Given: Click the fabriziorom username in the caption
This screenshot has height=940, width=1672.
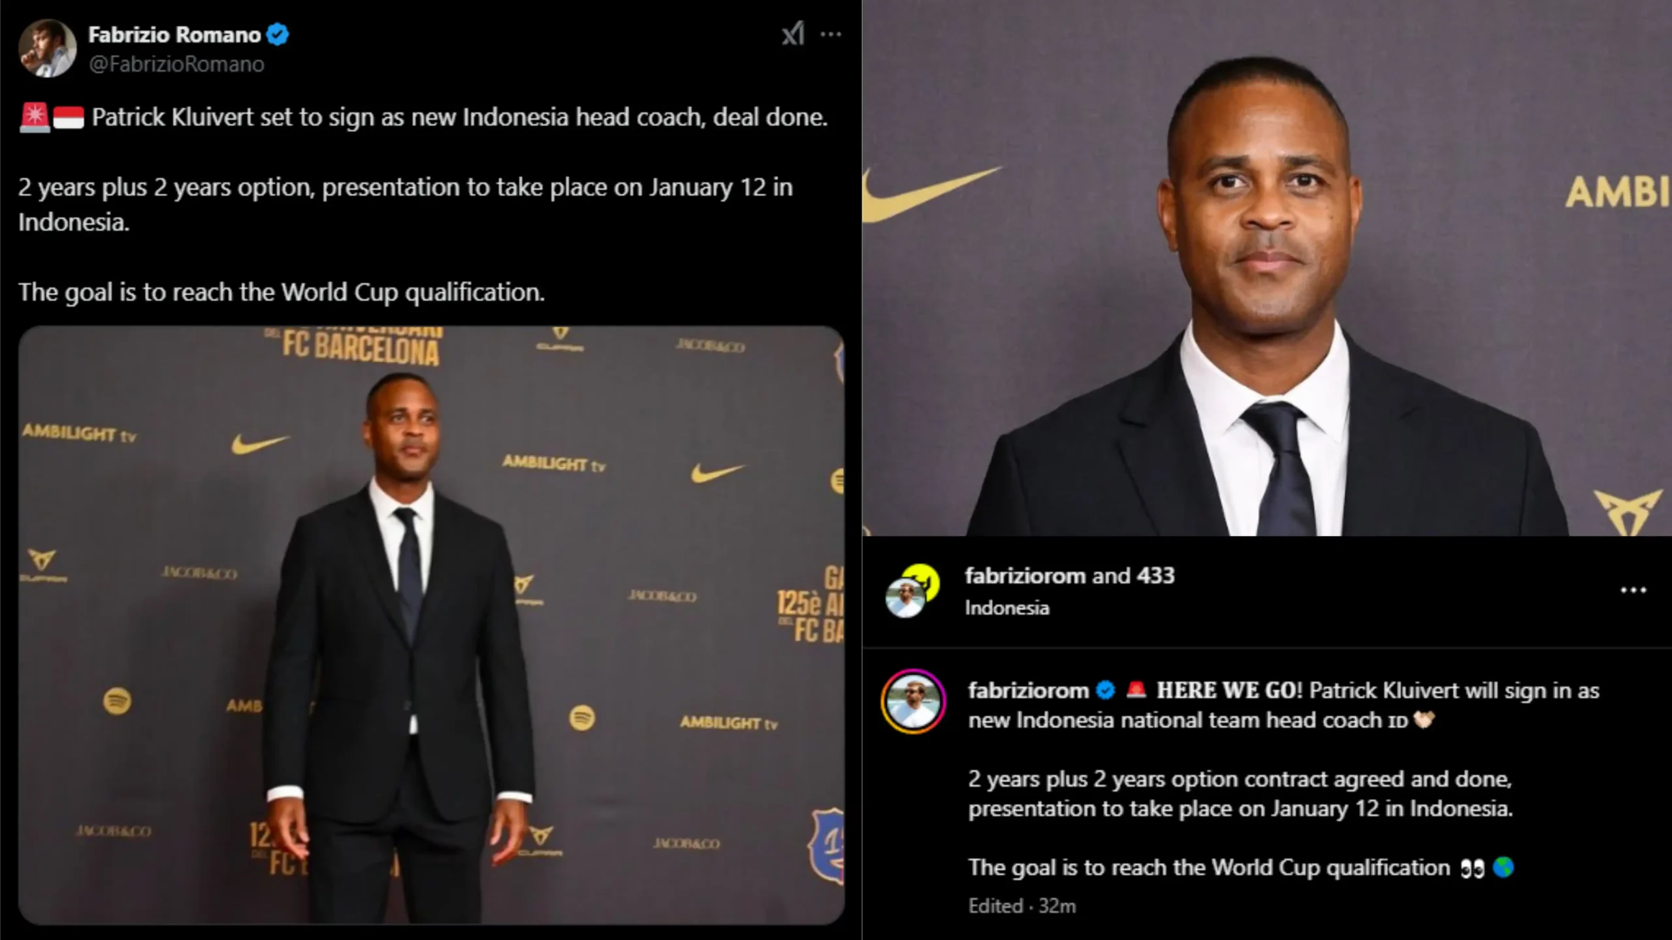Looking at the screenshot, I should [1028, 690].
